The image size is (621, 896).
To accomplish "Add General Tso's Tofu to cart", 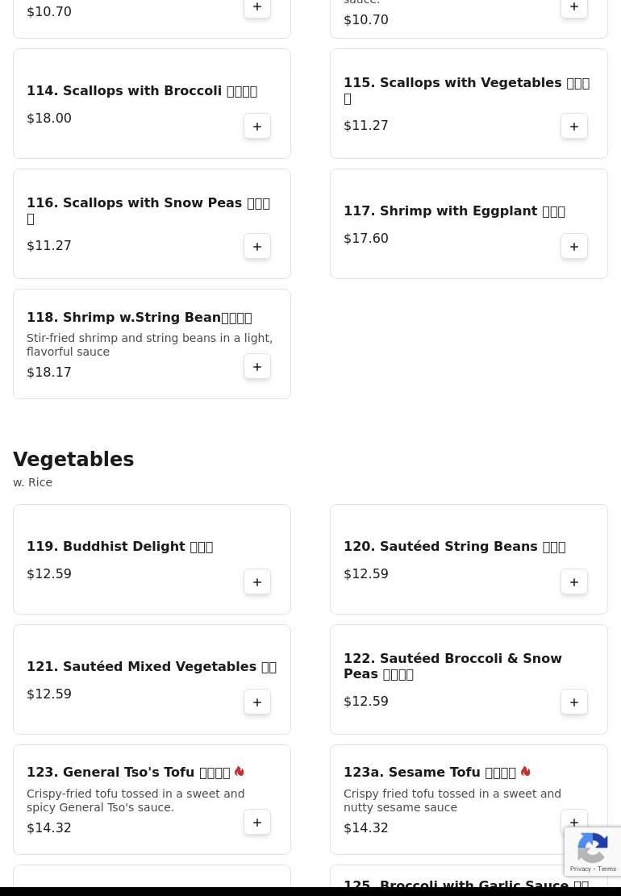I will coord(257,823).
